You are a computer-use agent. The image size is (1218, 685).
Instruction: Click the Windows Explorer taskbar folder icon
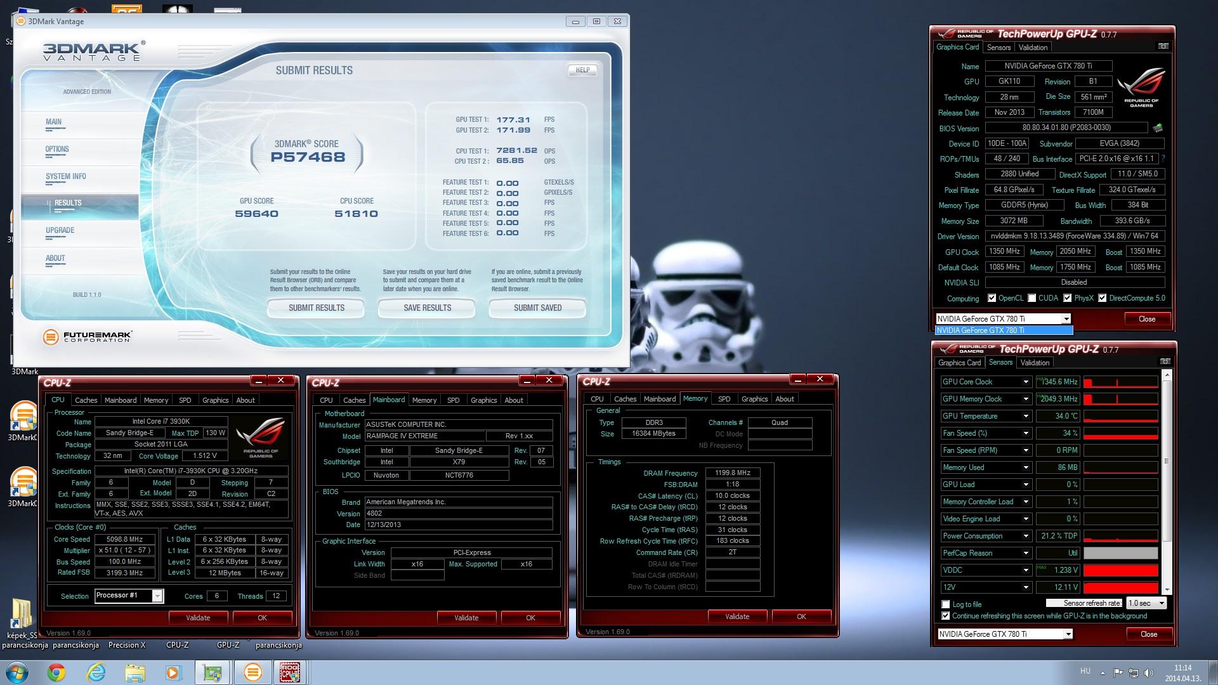point(135,672)
